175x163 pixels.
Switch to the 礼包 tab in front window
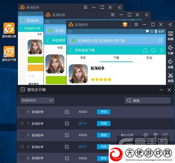point(149,58)
